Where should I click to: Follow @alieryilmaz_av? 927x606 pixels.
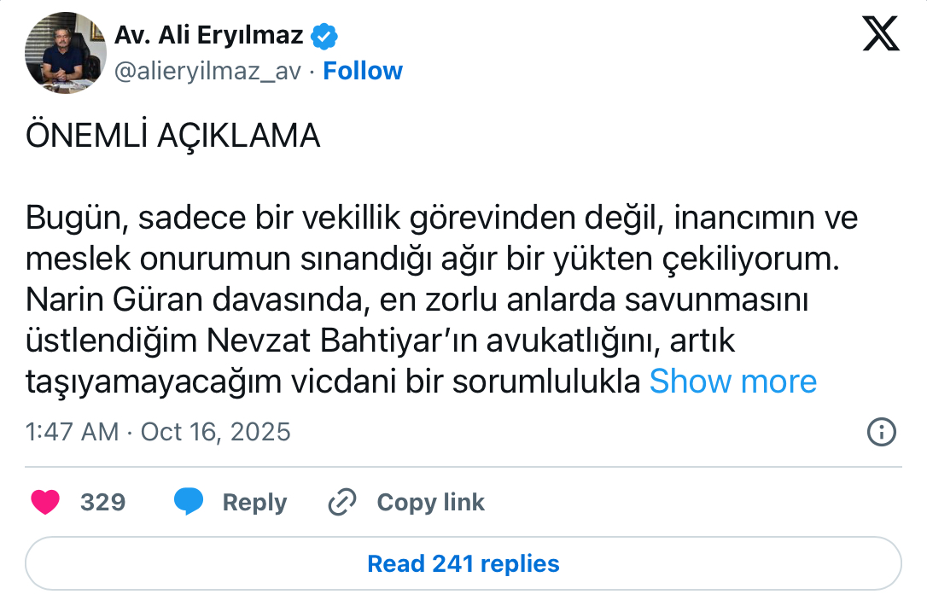[363, 71]
